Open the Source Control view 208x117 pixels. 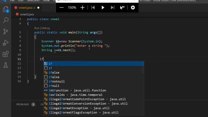pyautogui.click(x=6, y=32)
